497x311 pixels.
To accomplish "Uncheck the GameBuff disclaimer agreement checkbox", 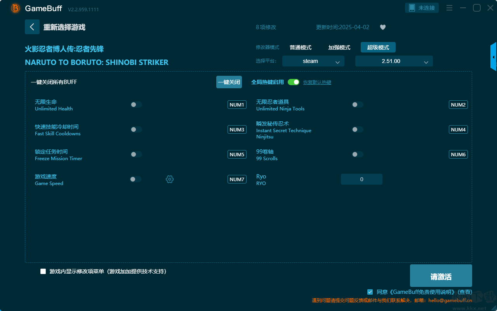I will coord(370,292).
